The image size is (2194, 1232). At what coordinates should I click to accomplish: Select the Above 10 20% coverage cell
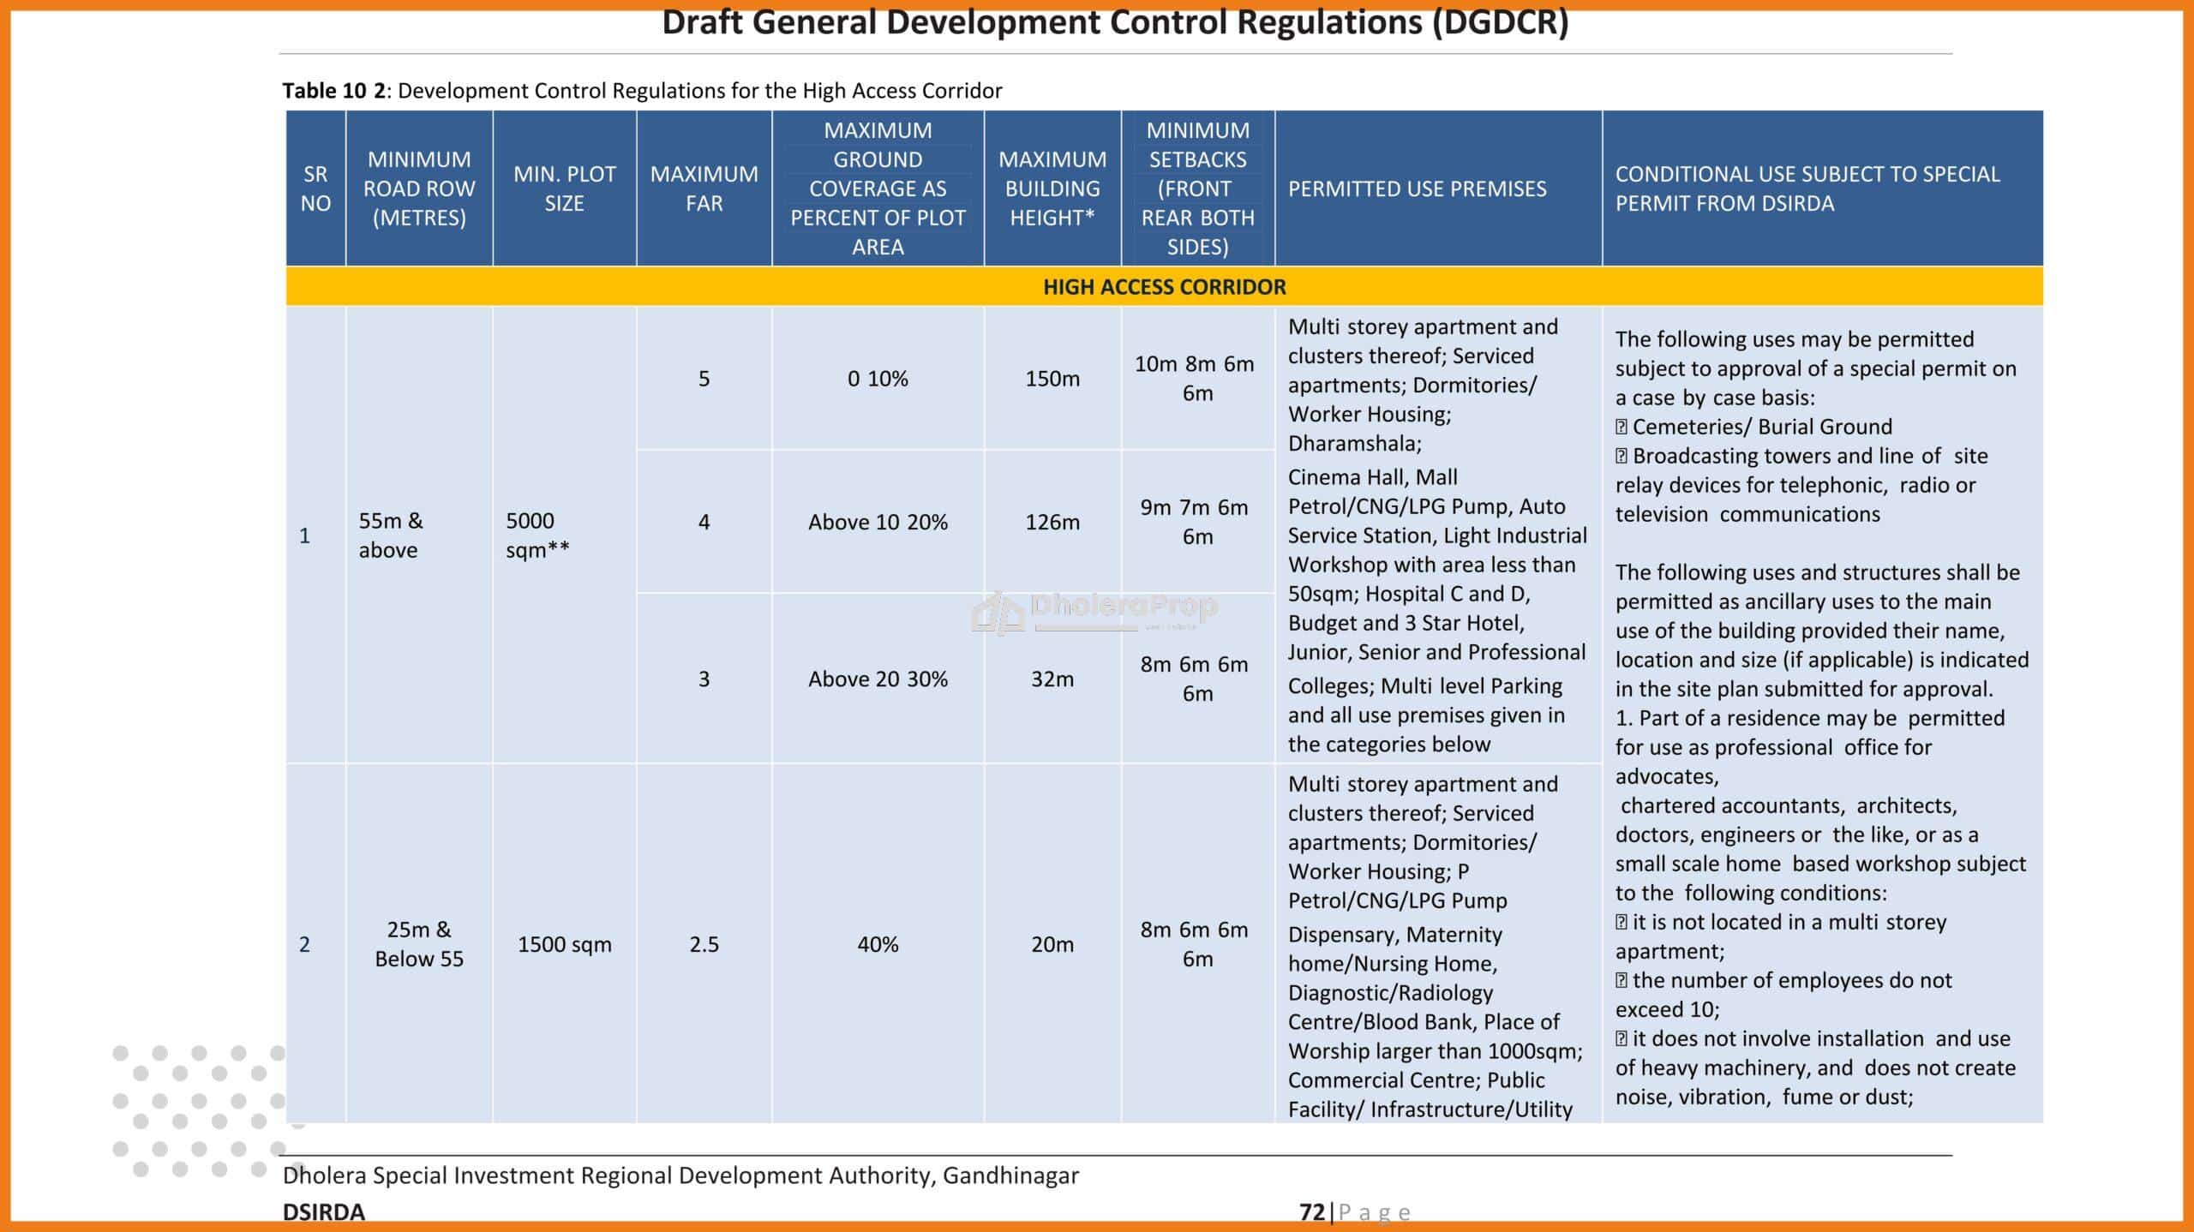pyautogui.click(x=878, y=522)
